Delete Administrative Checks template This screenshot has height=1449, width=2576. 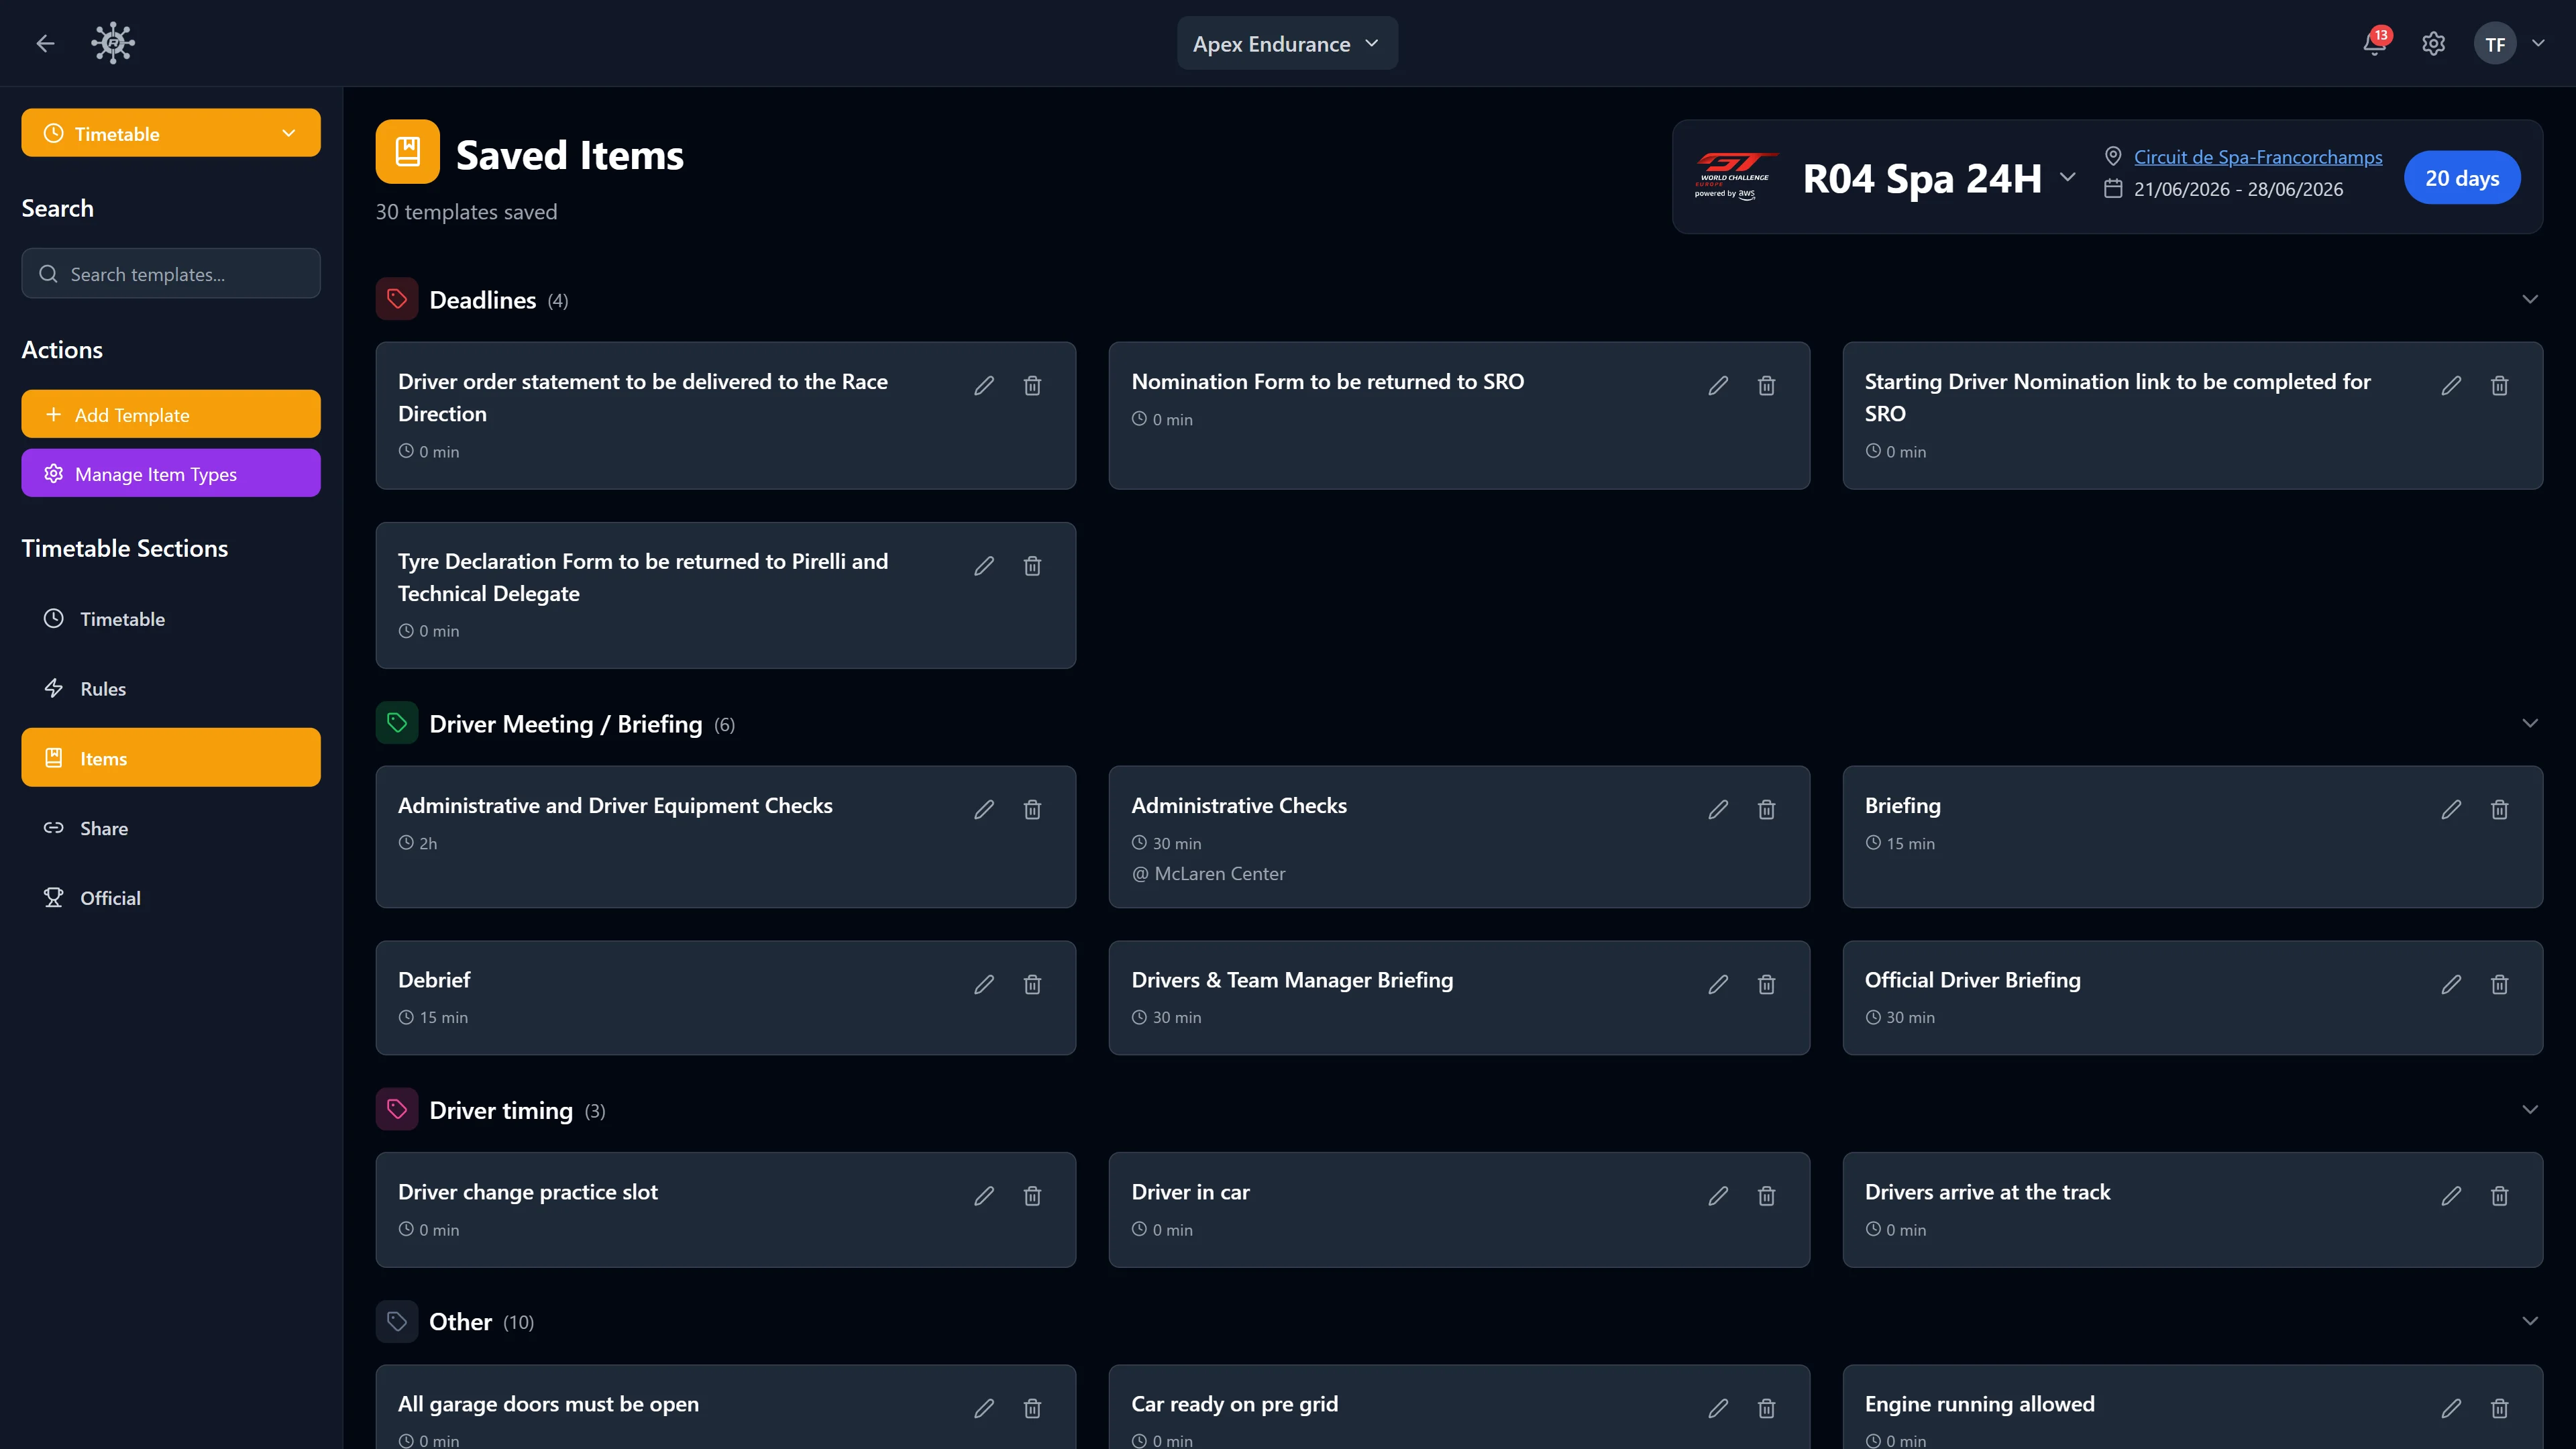1767,809
